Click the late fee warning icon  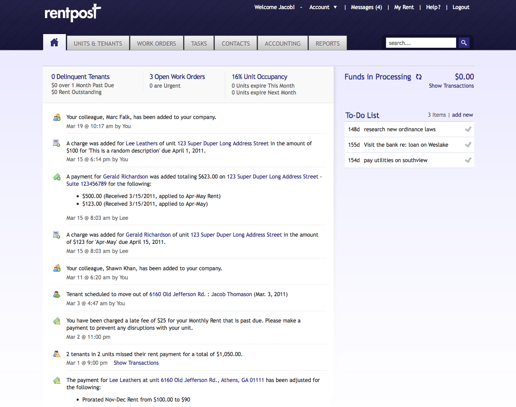click(x=57, y=321)
